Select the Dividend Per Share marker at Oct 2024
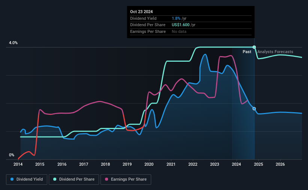308x190 pixels. coord(254,47)
